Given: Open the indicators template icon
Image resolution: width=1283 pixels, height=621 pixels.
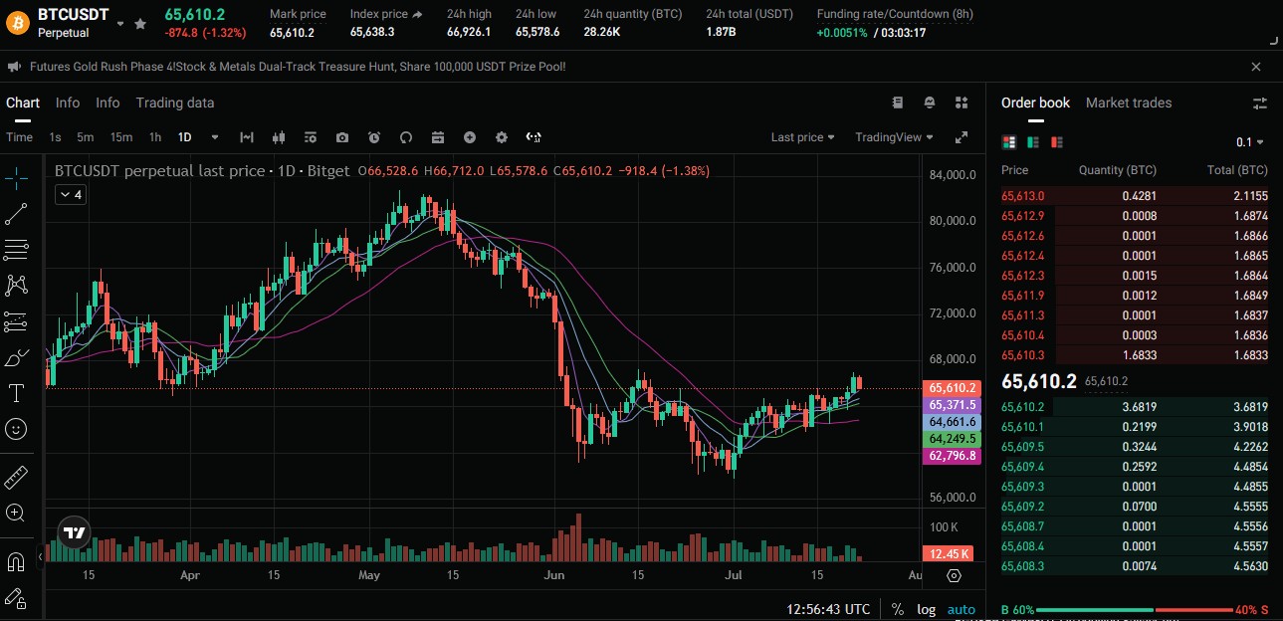Looking at the screenshot, I should 311,137.
